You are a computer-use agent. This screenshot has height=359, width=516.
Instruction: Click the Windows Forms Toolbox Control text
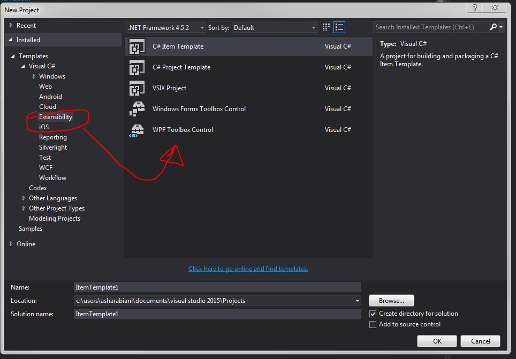click(199, 109)
